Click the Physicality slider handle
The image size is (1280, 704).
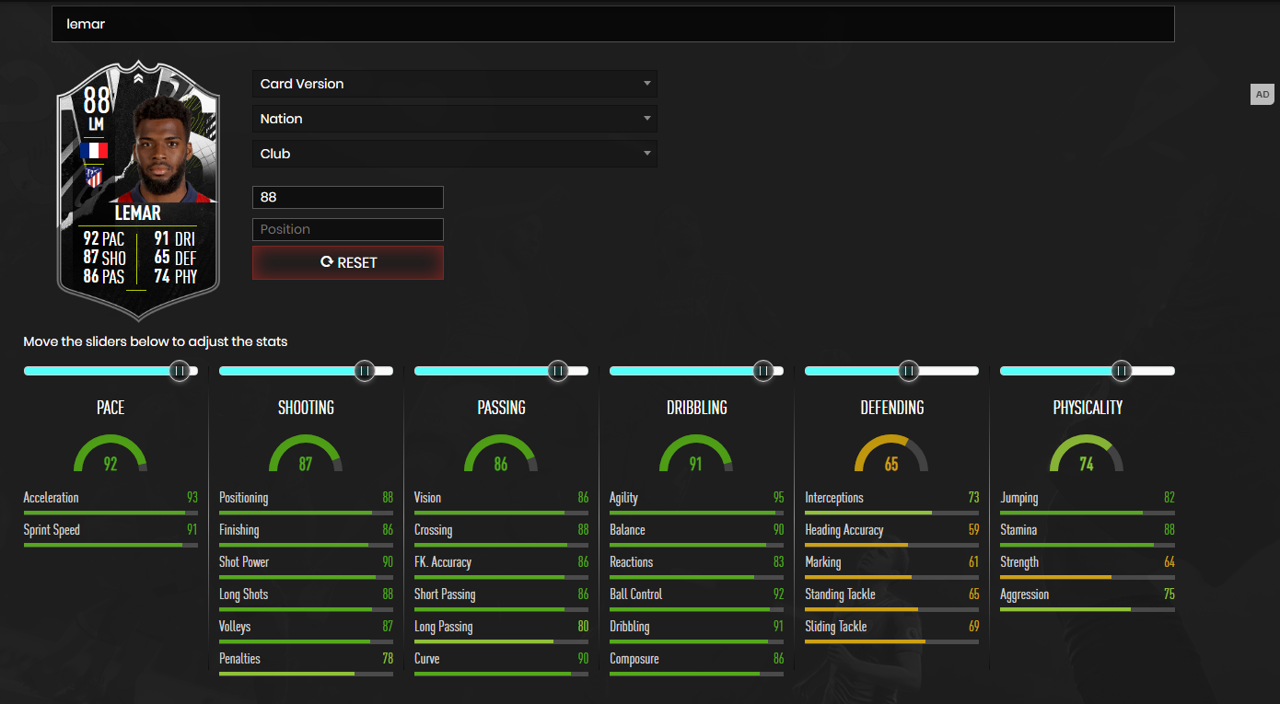(1121, 371)
